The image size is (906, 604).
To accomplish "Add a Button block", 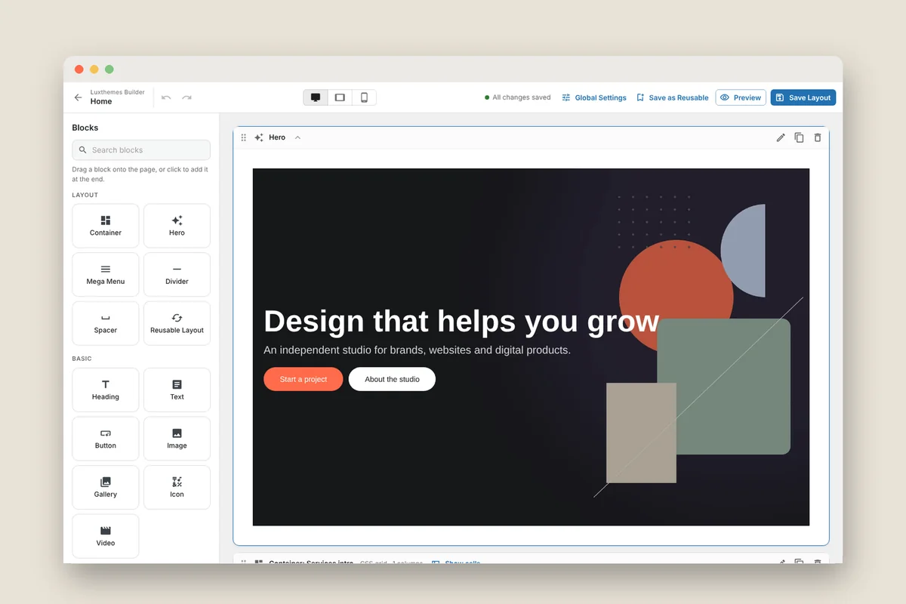I will (106, 439).
